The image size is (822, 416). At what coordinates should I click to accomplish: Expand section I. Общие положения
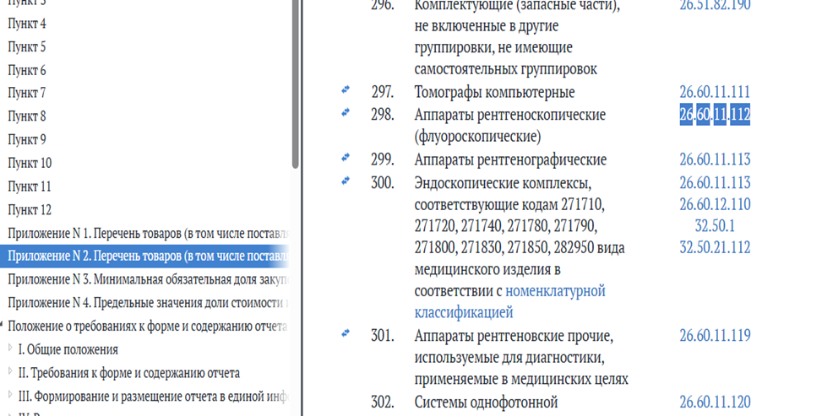10,348
